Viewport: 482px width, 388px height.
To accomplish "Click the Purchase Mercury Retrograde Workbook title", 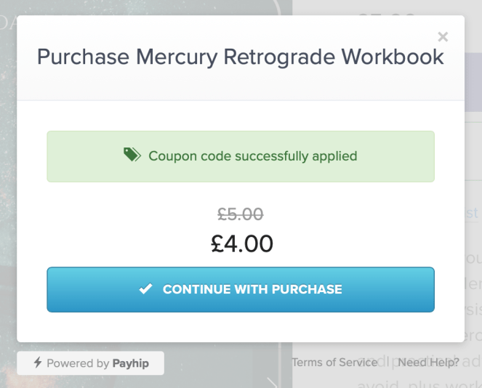I will (x=241, y=57).
